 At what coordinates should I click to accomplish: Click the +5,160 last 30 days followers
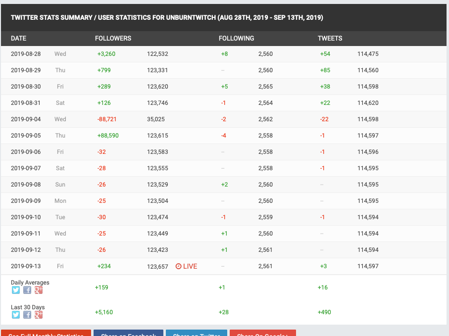click(x=103, y=312)
